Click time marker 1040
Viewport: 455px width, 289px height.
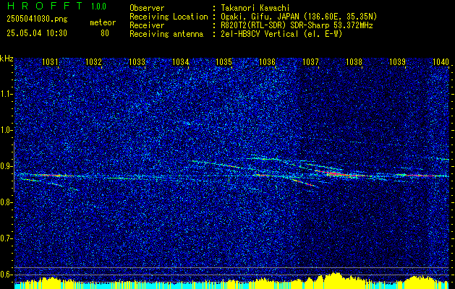pyautogui.click(x=441, y=61)
